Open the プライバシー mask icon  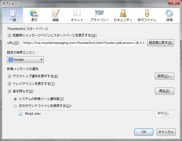click(x=99, y=13)
